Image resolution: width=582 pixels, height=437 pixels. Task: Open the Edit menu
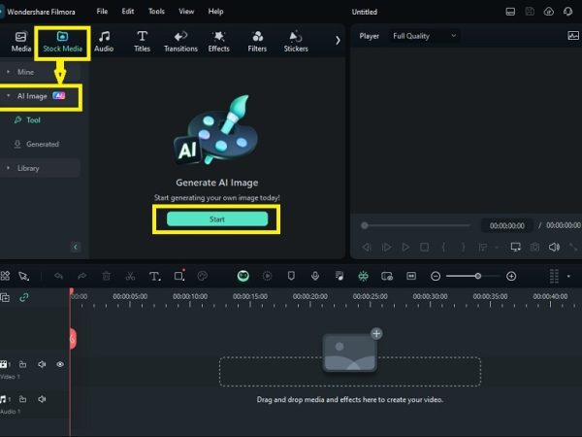pyautogui.click(x=128, y=12)
